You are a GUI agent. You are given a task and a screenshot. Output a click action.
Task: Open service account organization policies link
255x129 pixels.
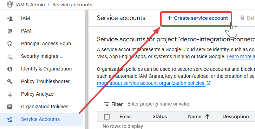(151, 83)
